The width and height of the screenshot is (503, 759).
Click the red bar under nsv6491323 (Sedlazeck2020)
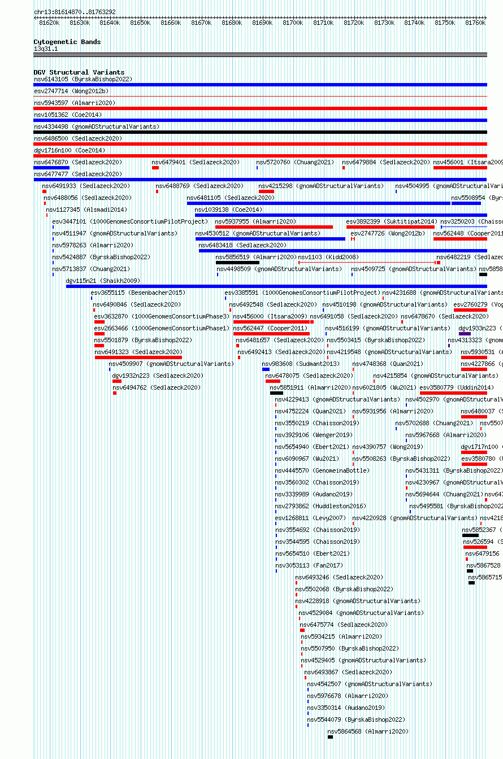138,357
